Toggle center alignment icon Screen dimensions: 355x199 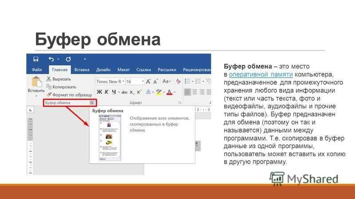pos(194,92)
